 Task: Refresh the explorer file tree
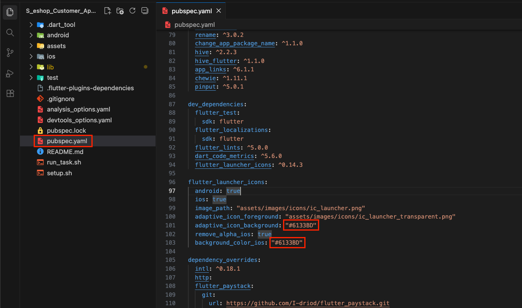coord(133,11)
